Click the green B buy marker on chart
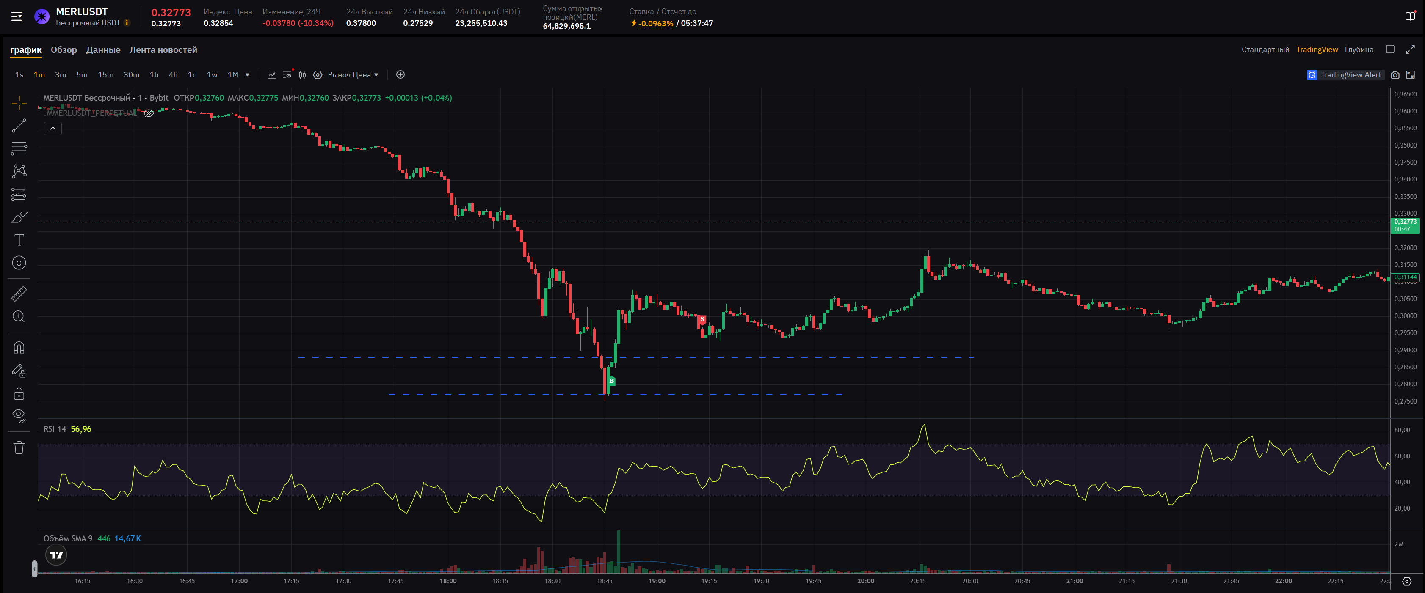The height and width of the screenshot is (593, 1425). pyautogui.click(x=611, y=381)
